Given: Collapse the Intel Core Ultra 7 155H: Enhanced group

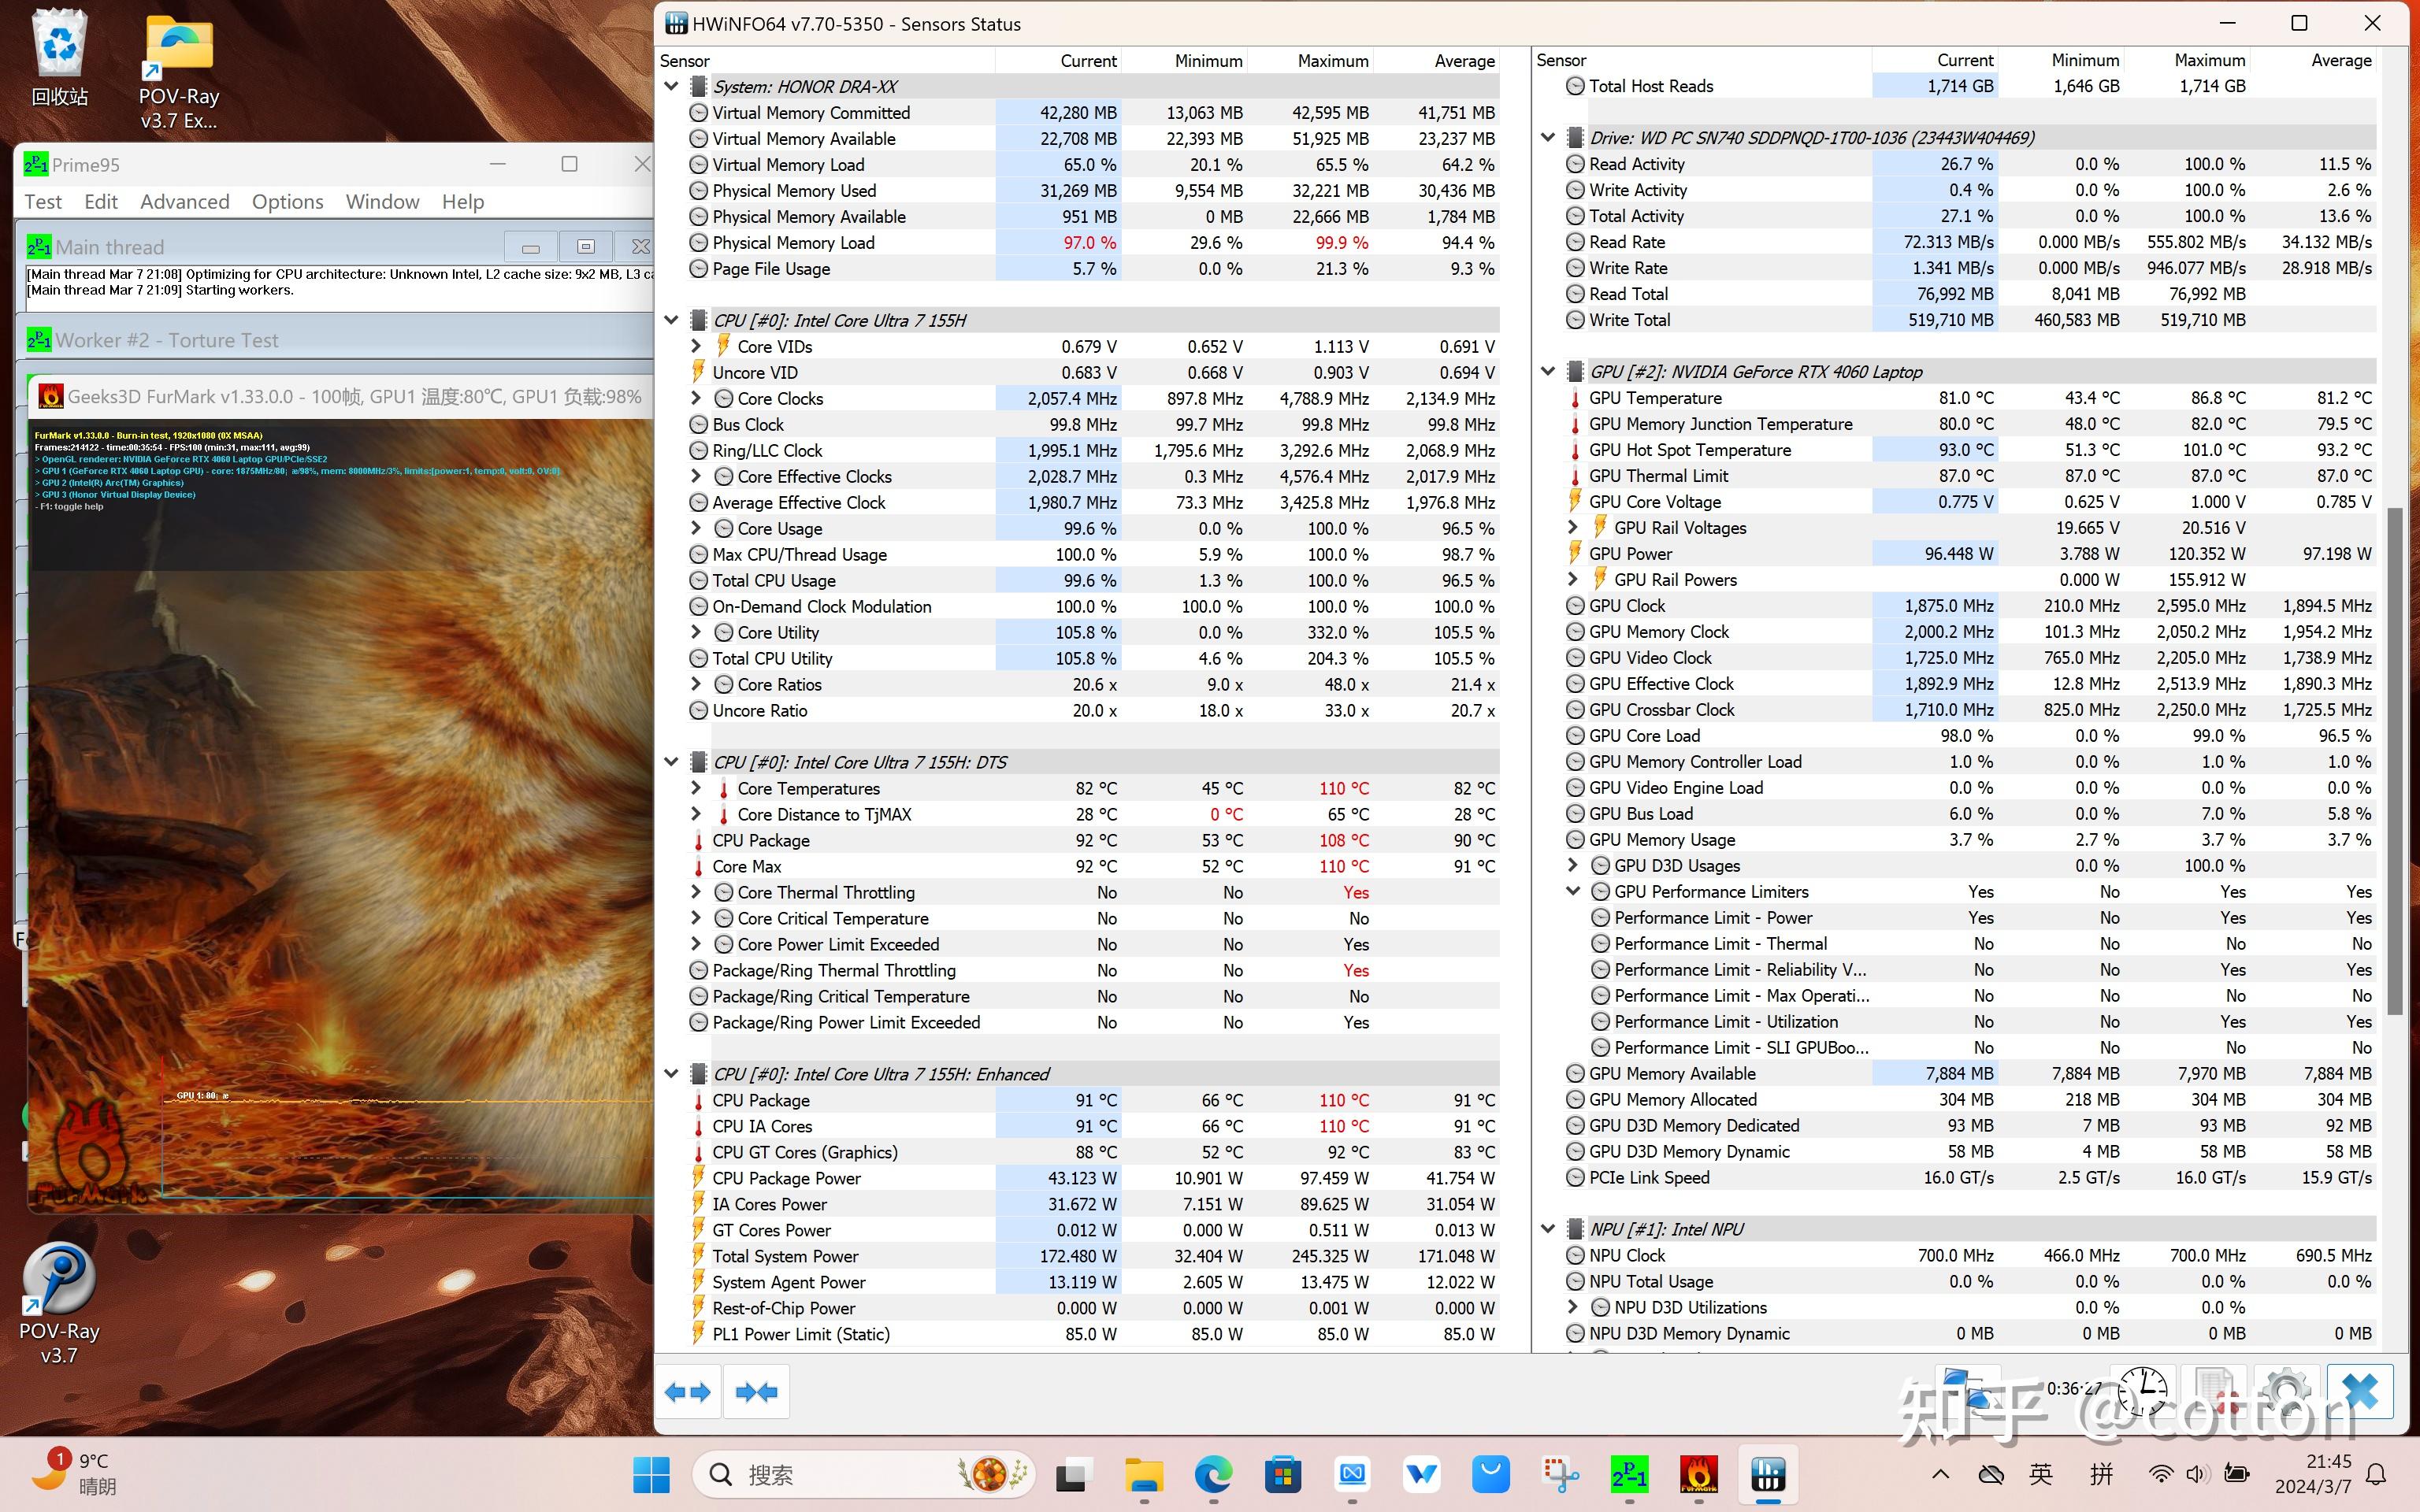Looking at the screenshot, I should point(672,1074).
